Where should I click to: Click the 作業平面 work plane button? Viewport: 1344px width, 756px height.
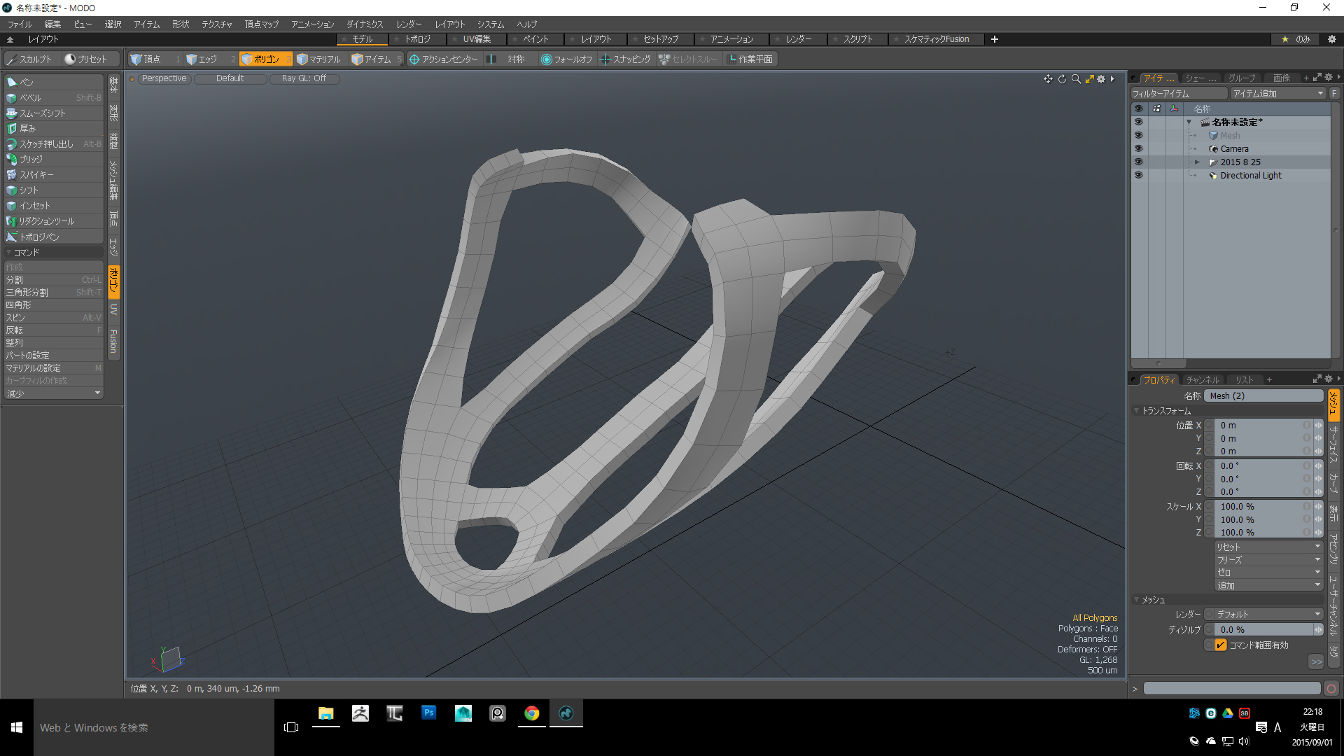point(751,59)
